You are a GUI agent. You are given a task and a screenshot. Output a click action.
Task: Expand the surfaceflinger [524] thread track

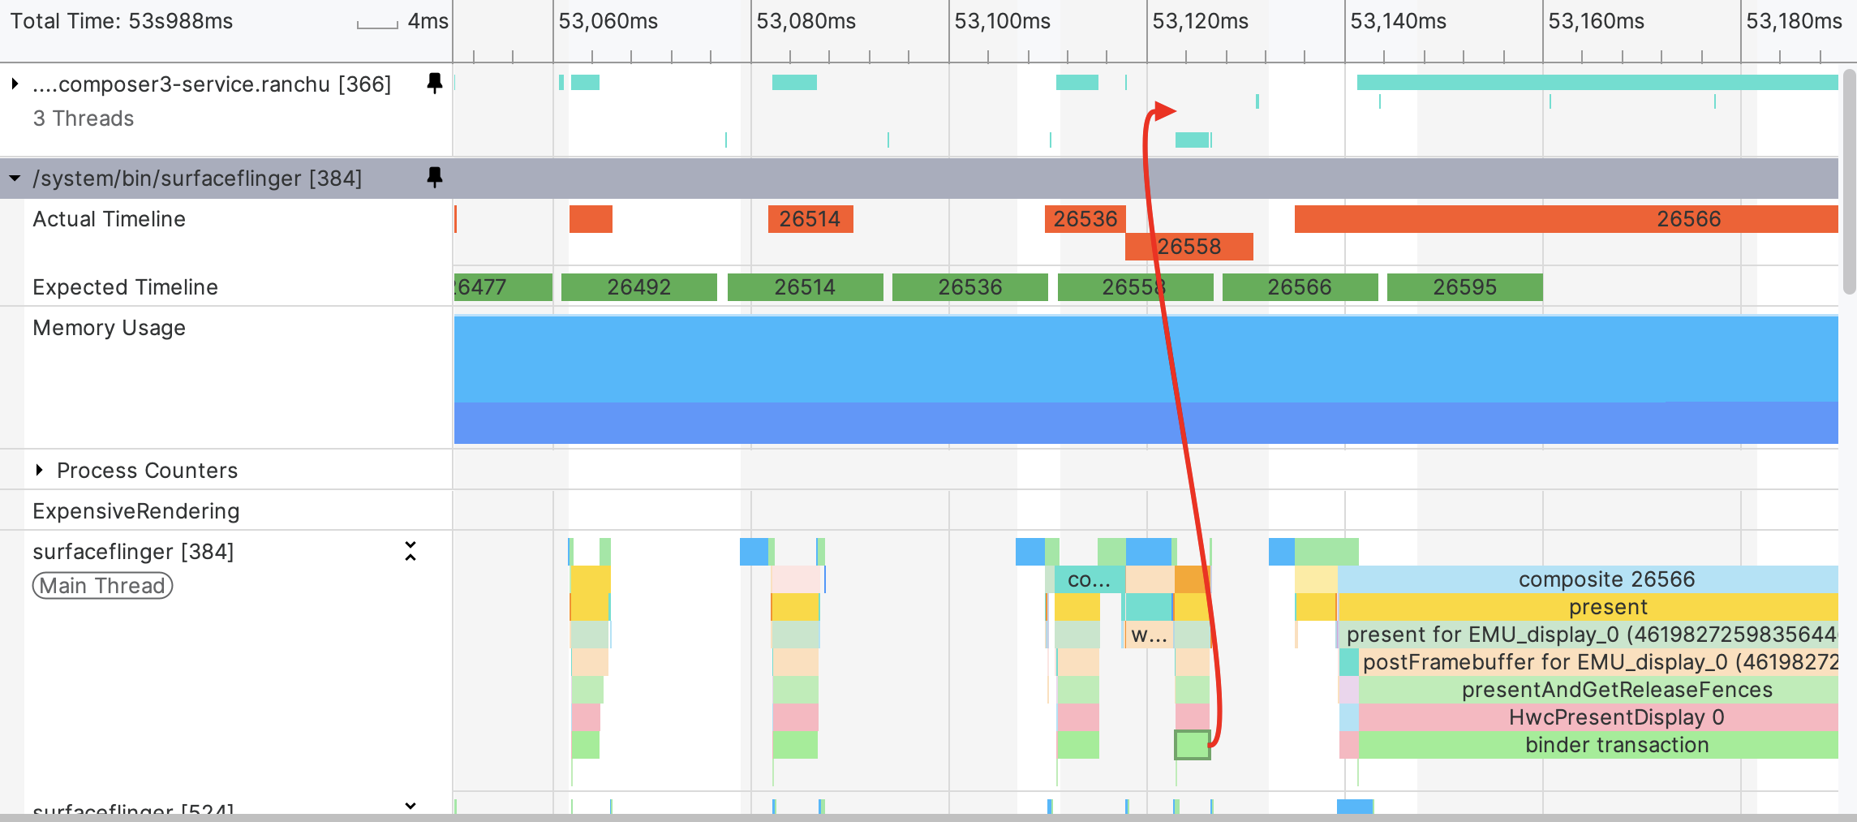point(411,806)
